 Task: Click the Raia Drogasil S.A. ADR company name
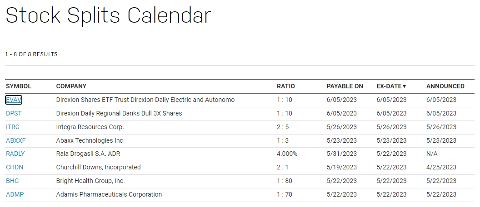click(88, 154)
